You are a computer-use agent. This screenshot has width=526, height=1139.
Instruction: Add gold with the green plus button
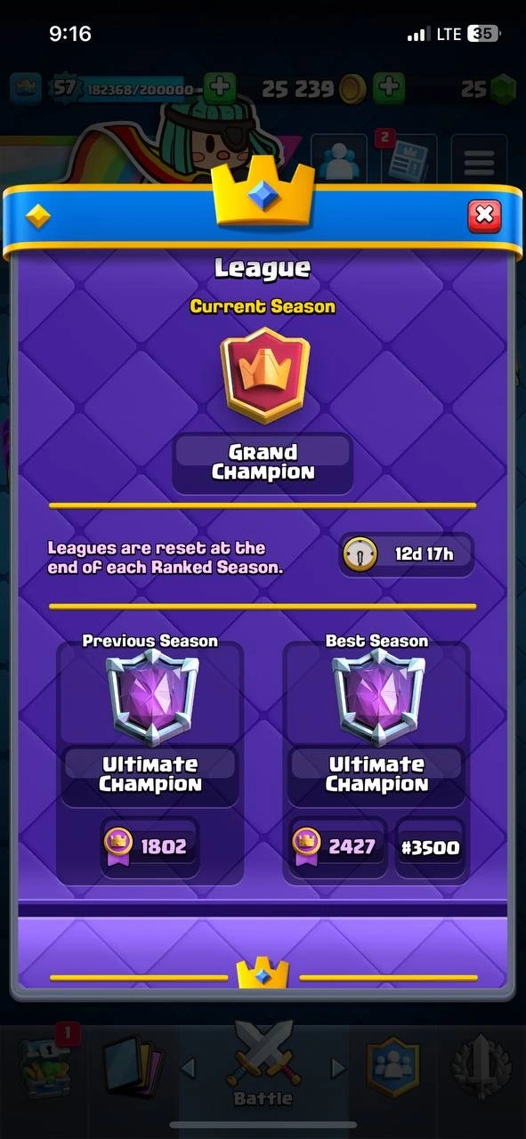[388, 87]
